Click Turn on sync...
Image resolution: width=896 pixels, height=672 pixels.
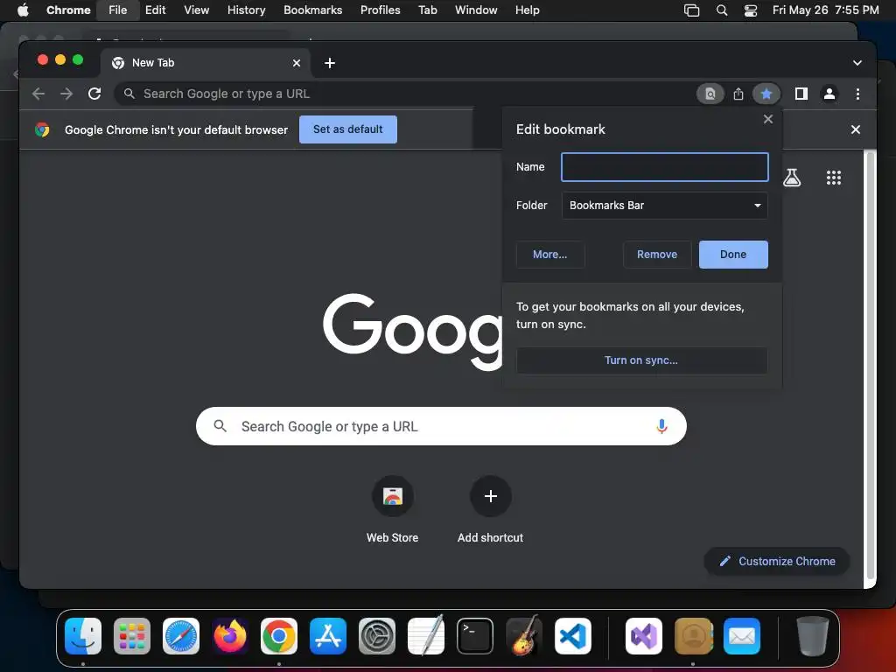[x=641, y=360]
